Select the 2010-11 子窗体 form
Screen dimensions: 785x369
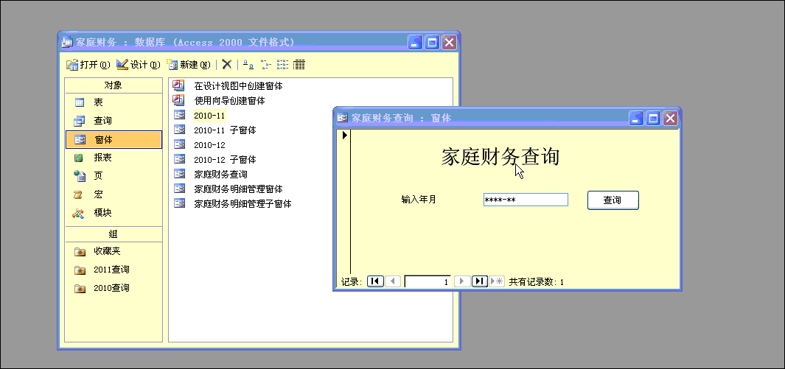(225, 130)
